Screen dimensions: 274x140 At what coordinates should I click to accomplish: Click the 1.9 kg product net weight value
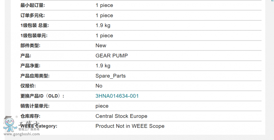[103, 66]
